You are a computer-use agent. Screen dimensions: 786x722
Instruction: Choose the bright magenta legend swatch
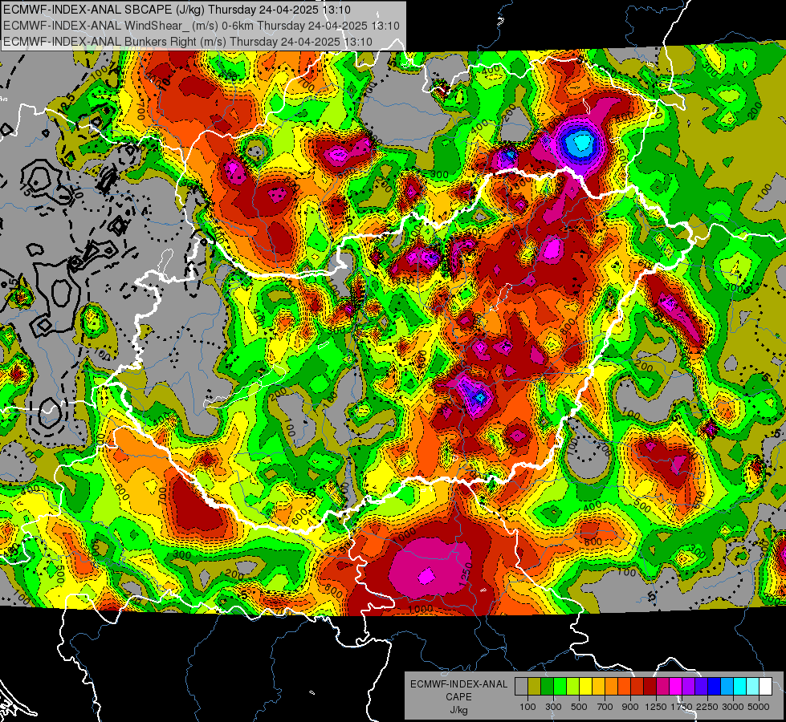point(676,686)
